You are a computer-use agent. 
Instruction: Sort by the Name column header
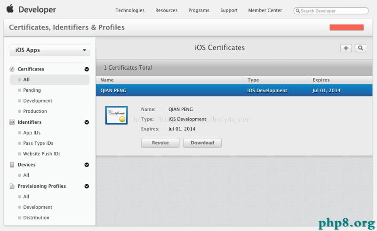tap(107, 80)
